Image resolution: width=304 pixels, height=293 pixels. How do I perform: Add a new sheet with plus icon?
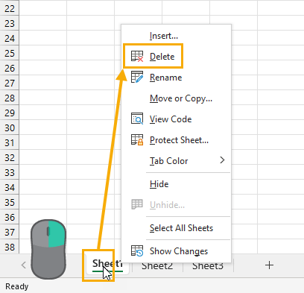[x=269, y=265]
